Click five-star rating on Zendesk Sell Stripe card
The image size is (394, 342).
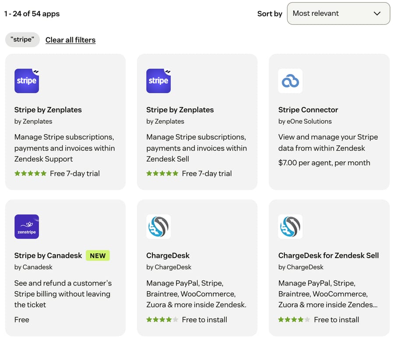tap(162, 173)
